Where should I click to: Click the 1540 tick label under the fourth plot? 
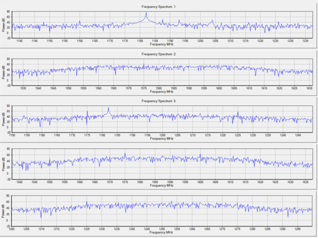[19, 182]
